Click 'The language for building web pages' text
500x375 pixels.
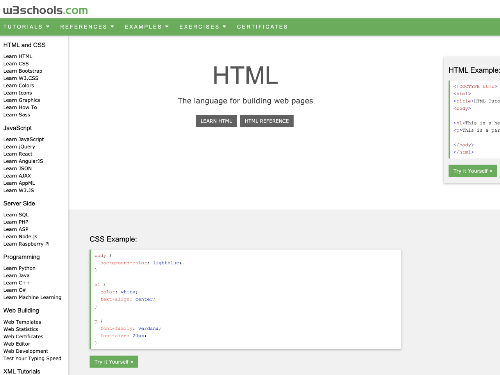245,101
